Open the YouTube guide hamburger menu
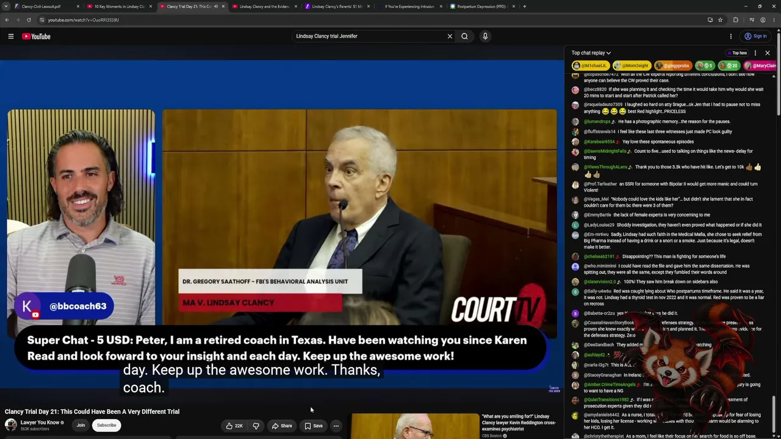Screen dimensions: 781x439 point(11,36)
